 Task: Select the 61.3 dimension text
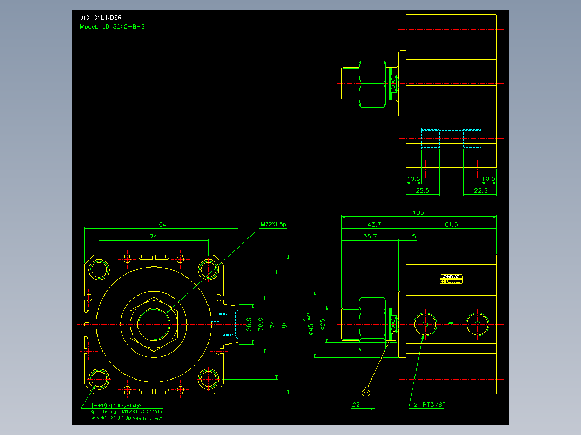[451, 224]
